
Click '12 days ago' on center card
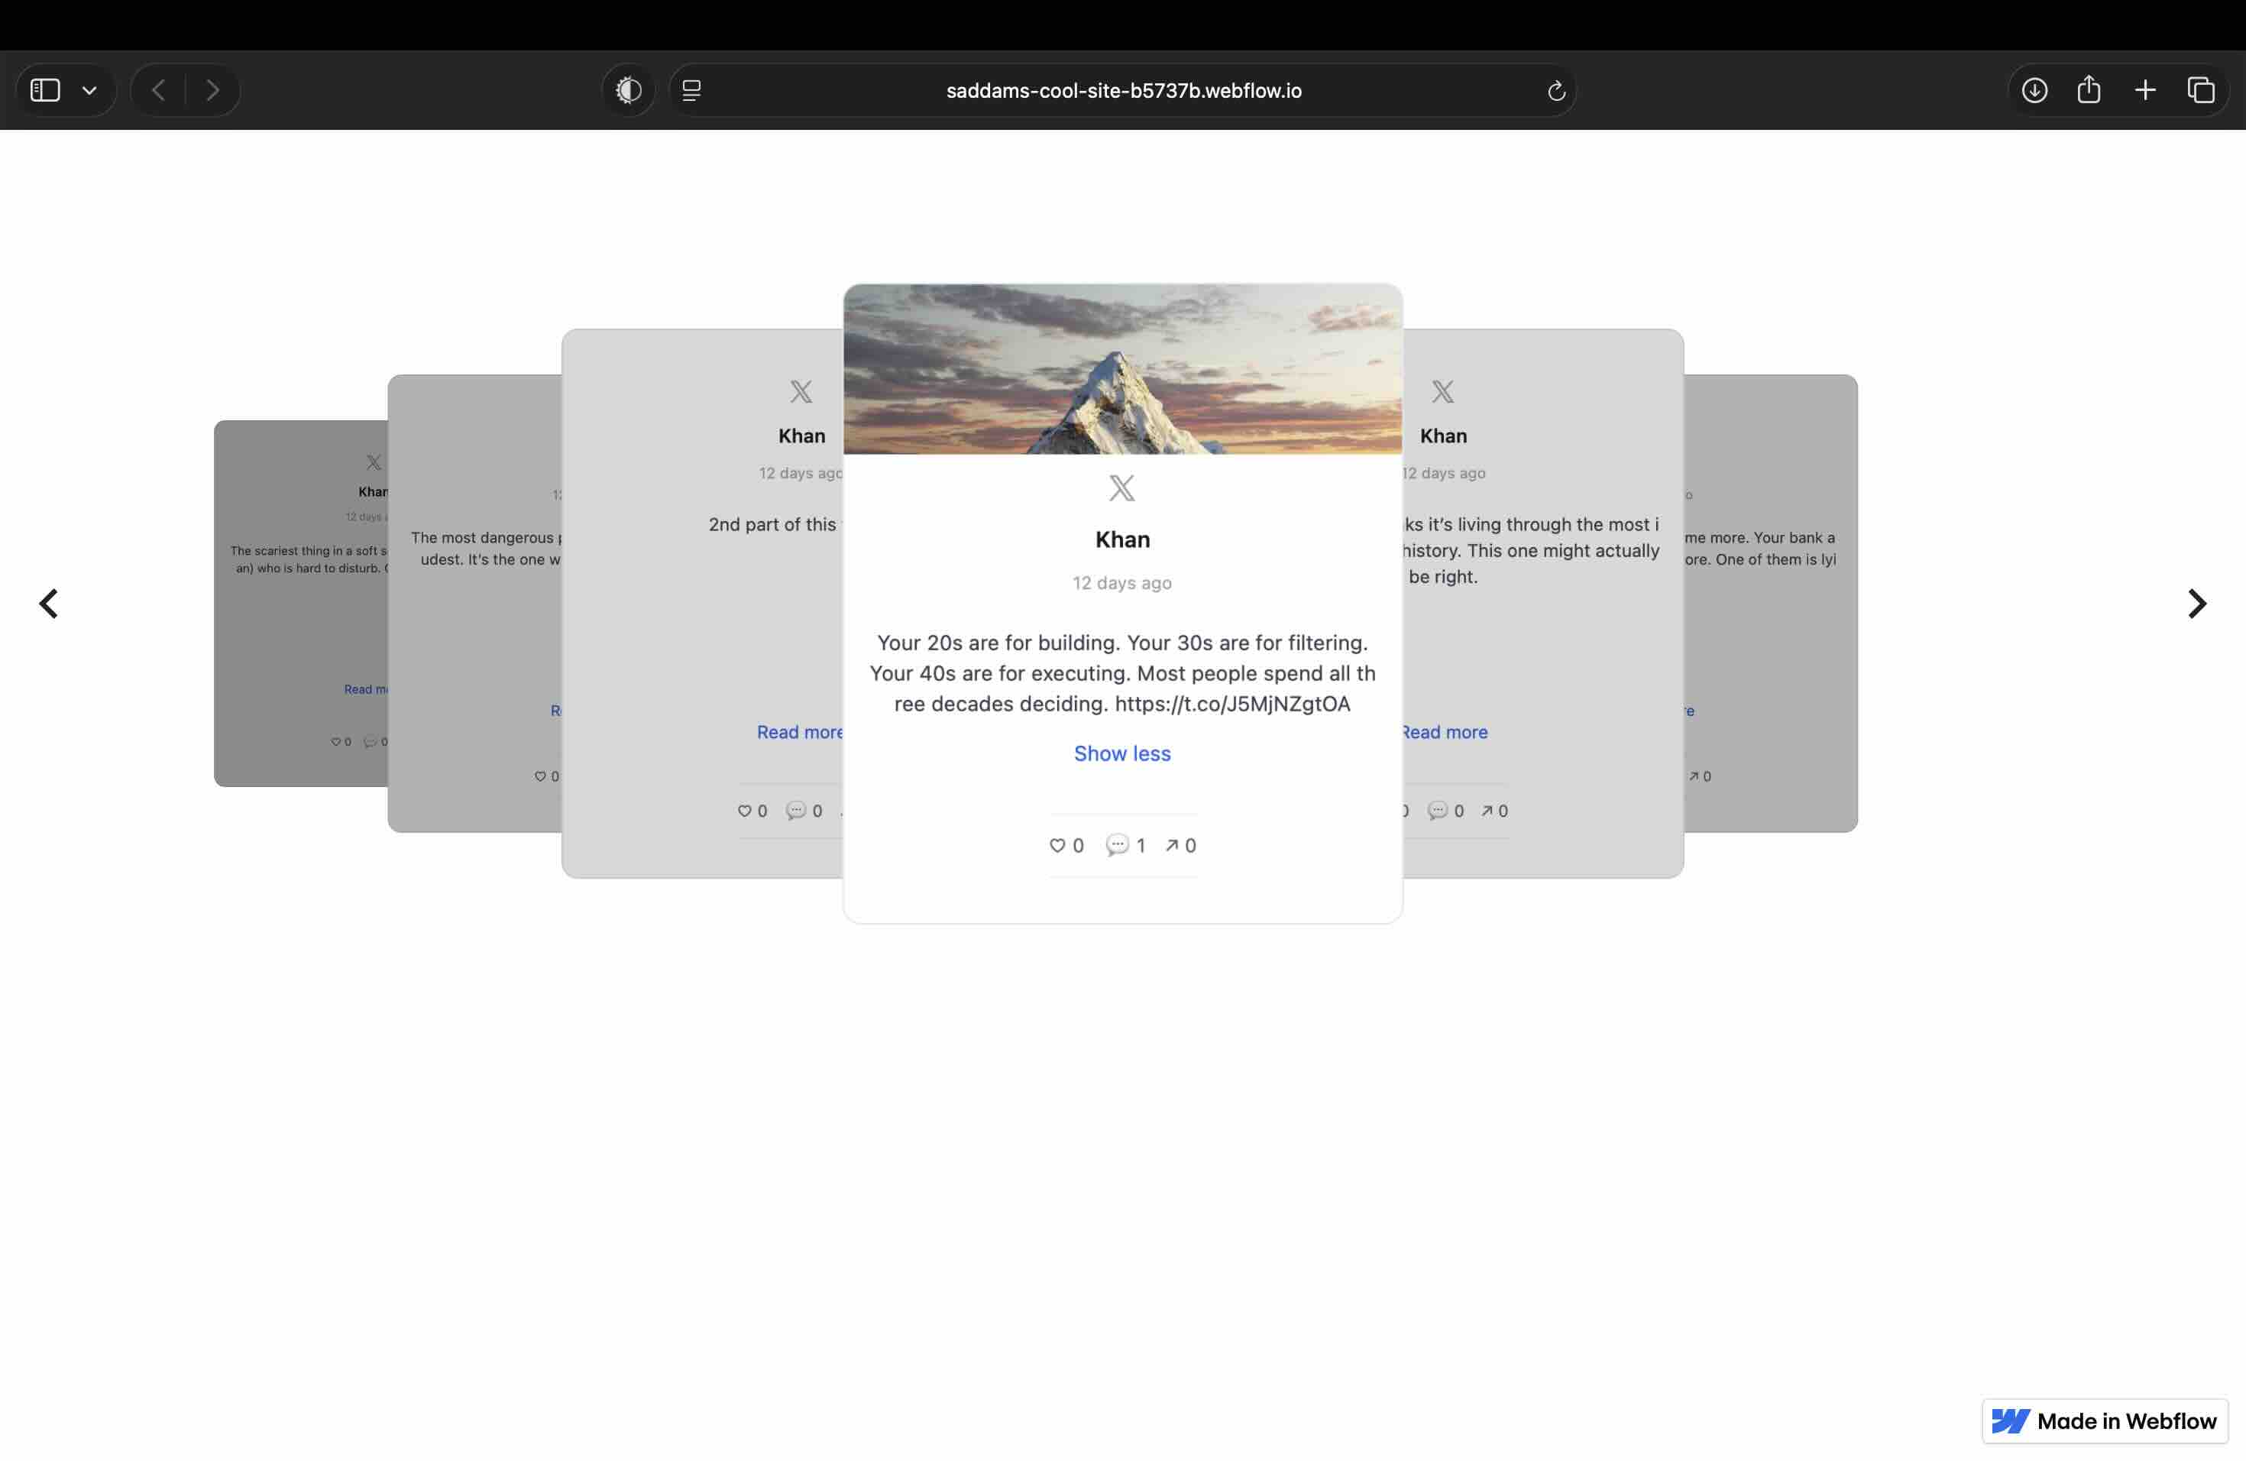pyautogui.click(x=1122, y=583)
